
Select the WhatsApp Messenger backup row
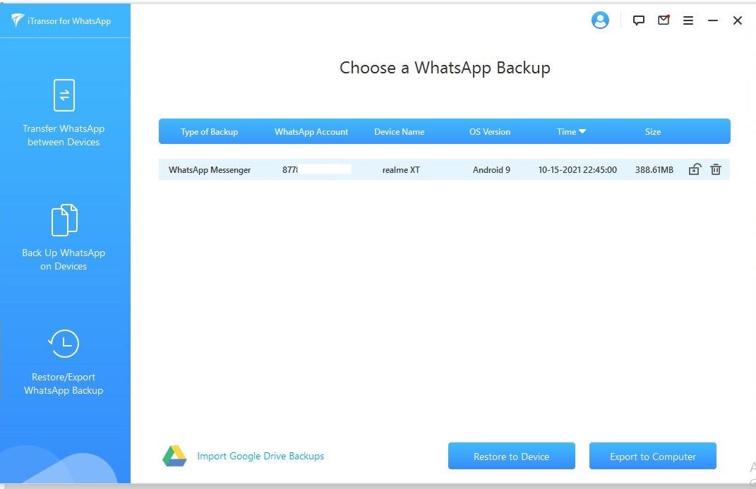pyautogui.click(x=444, y=169)
